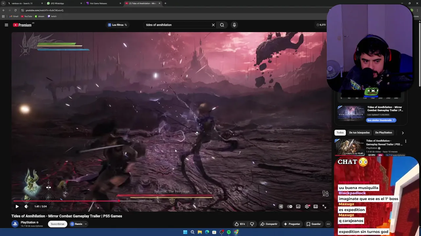The width and height of the screenshot is (421, 236).
Task: Open Gameplay Reveal Trailer recommended thumbnail
Action: tap(349, 147)
